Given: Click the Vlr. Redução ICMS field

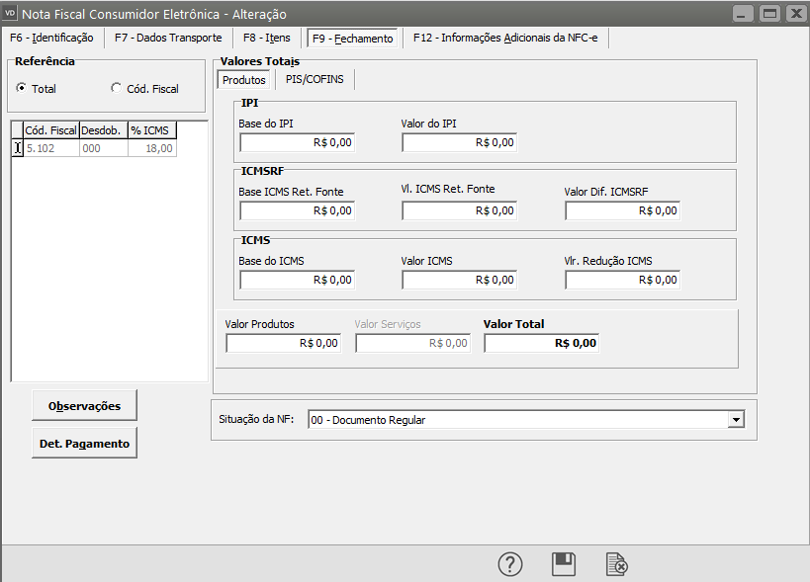Looking at the screenshot, I should [x=622, y=280].
